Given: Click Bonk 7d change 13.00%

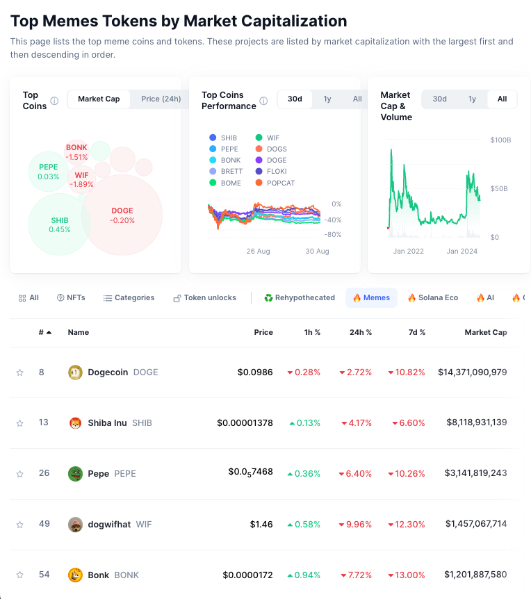Looking at the screenshot, I should [x=407, y=575].
